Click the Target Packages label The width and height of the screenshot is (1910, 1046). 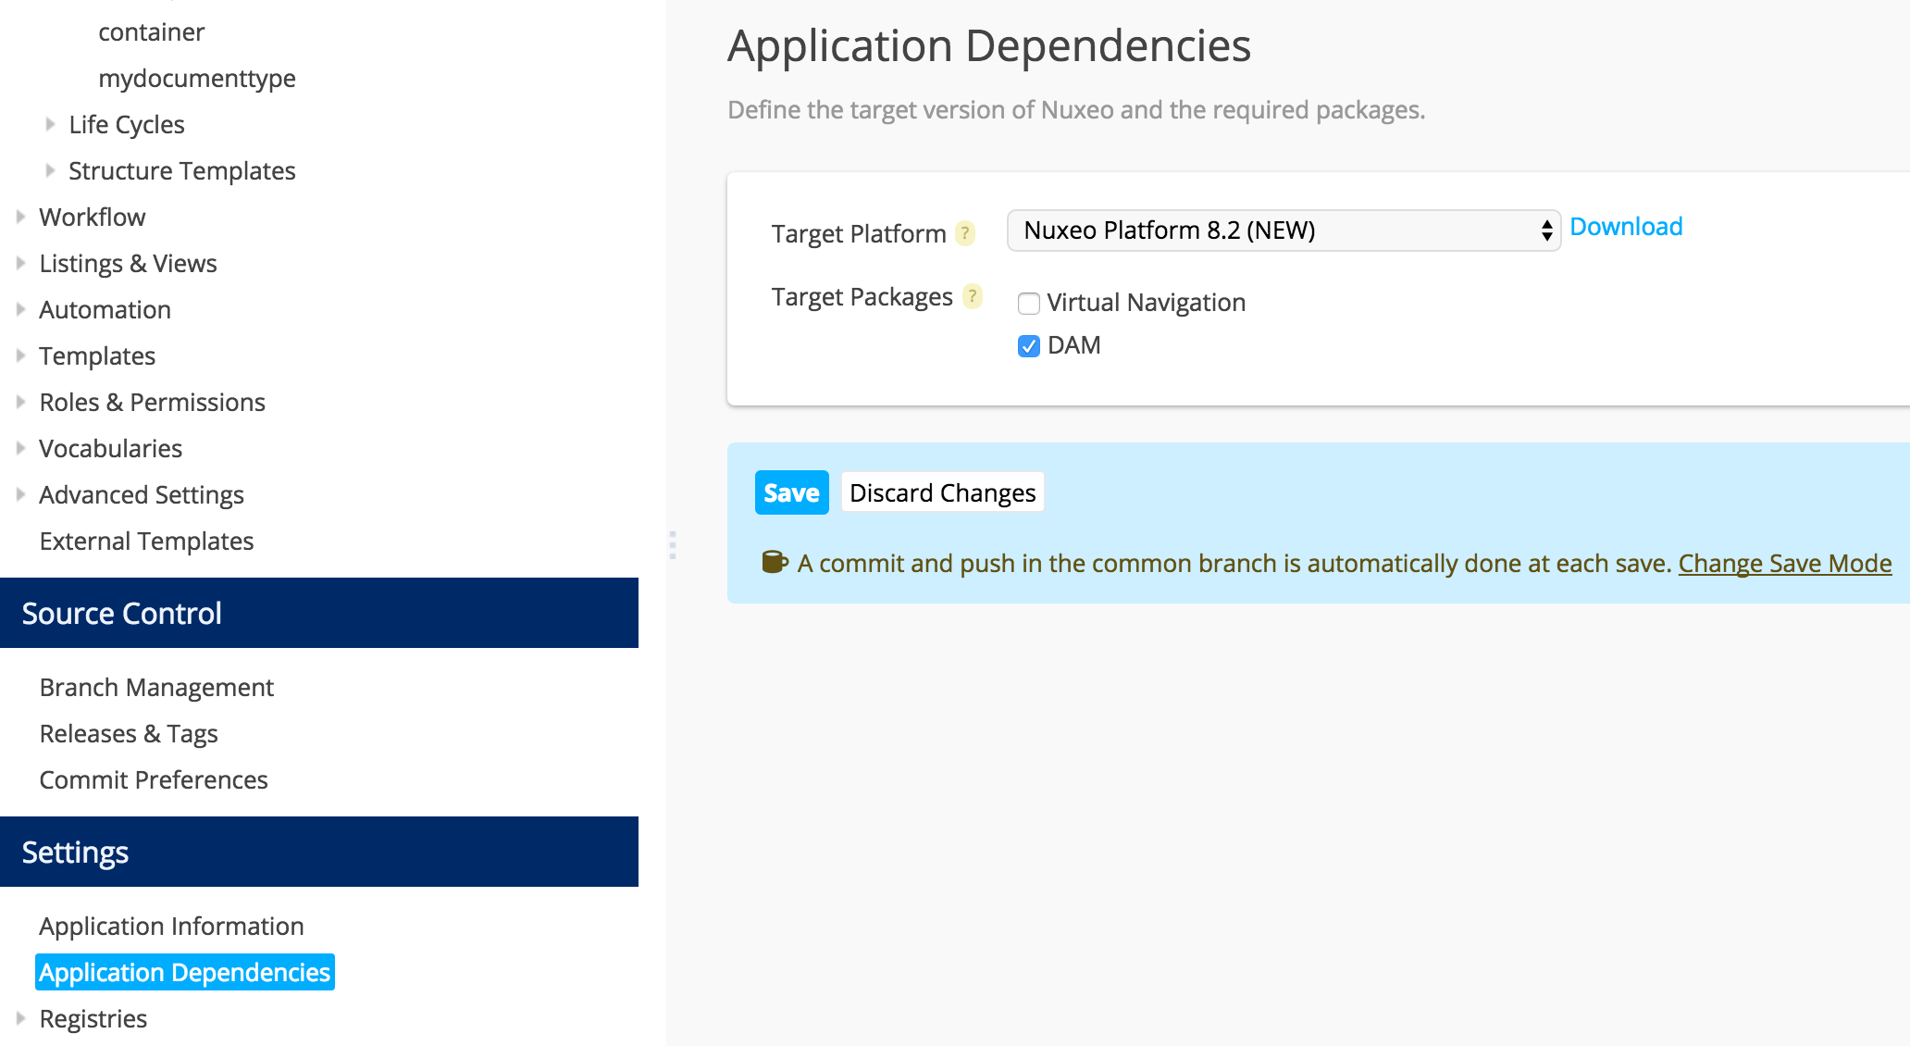(x=862, y=297)
